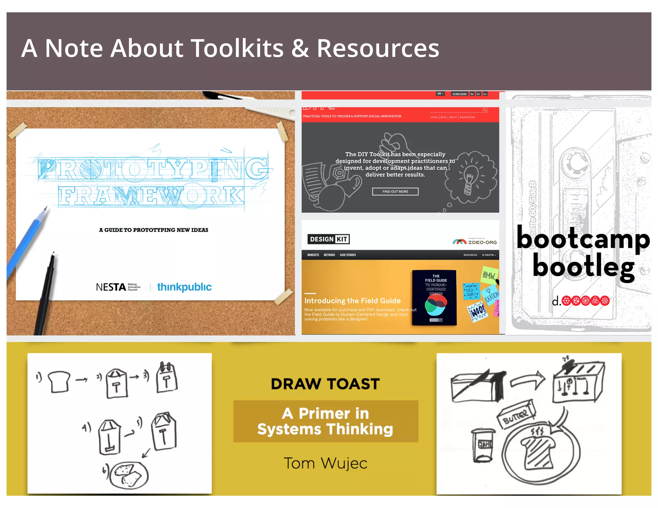Screen dimensions: 658x508
Task: Click 'PRACTICAL TOOLS TO TRIGGER & SUPPORT SOCIAL INNOVATION' tagline
Action: point(352,116)
